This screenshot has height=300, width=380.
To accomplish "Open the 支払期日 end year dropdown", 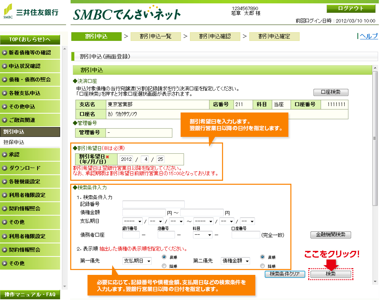I will point(204,221).
